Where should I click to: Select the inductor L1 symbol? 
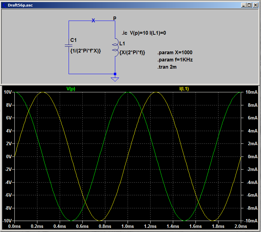tap(115, 47)
